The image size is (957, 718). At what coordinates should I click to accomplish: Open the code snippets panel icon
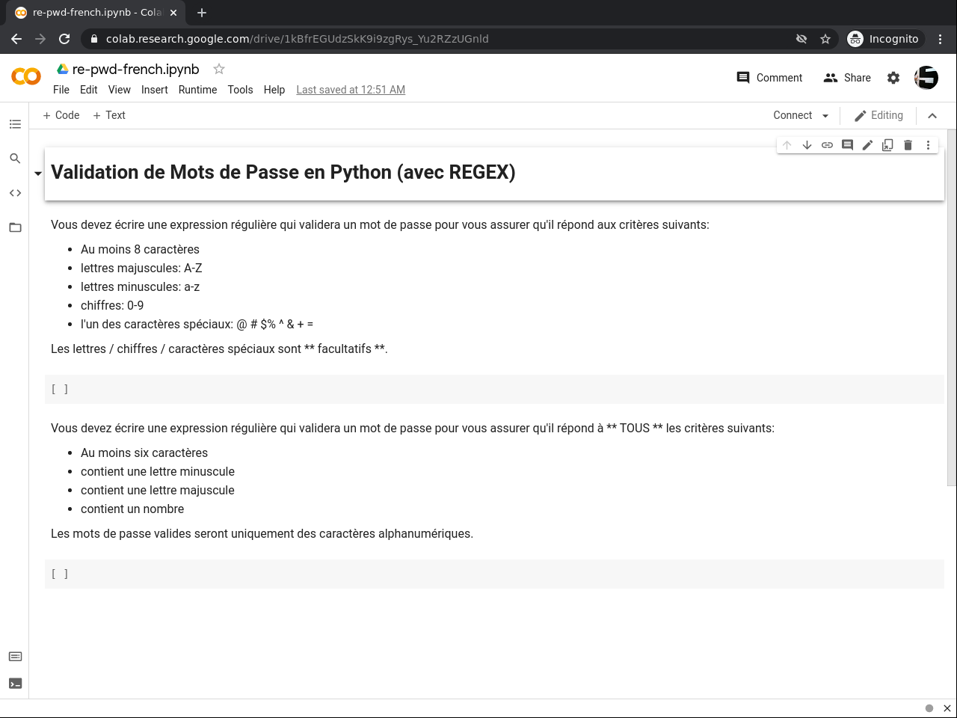pos(15,193)
